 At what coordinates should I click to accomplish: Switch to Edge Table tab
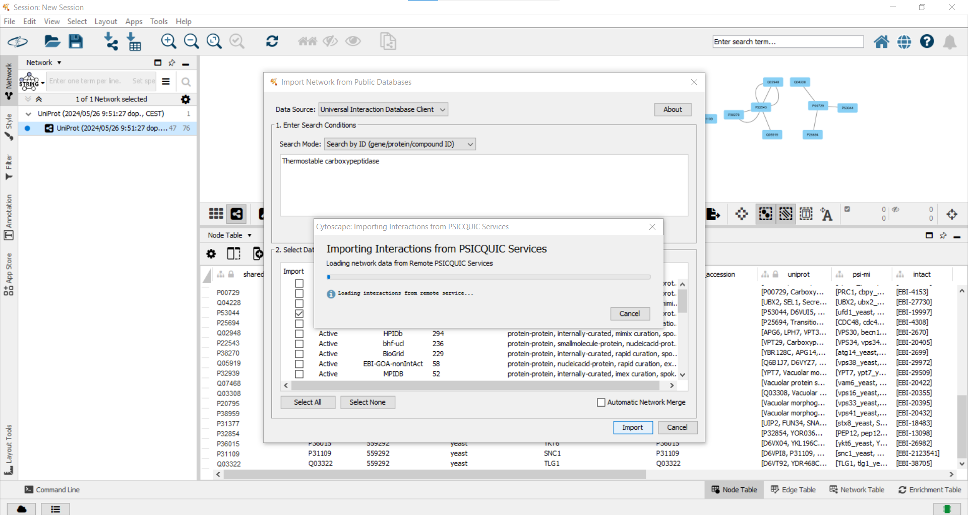coord(793,490)
